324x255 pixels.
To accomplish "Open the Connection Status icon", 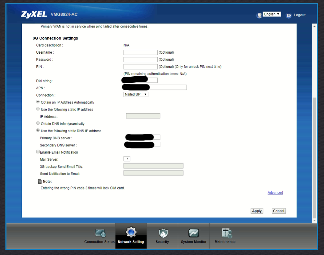I will [100, 233].
